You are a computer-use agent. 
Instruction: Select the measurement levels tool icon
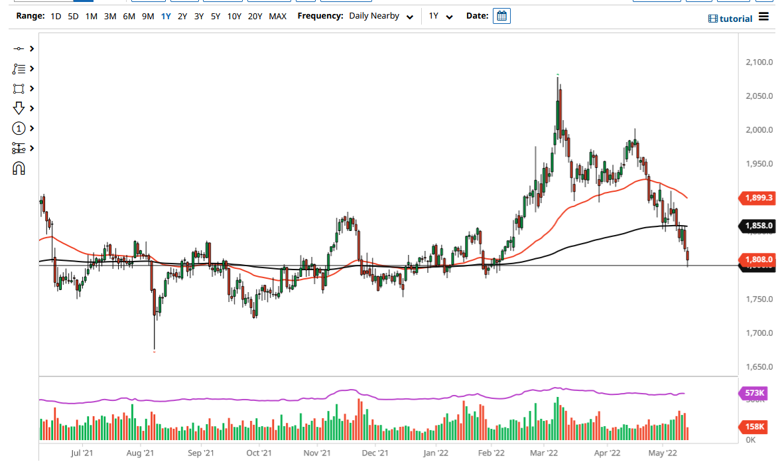click(19, 148)
